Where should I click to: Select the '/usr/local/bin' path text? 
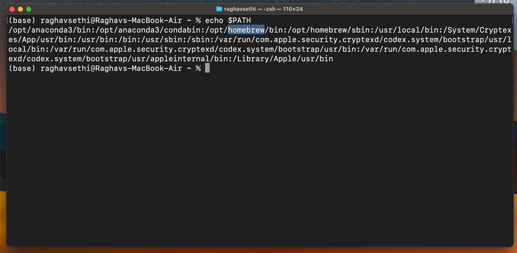[x=406, y=30]
